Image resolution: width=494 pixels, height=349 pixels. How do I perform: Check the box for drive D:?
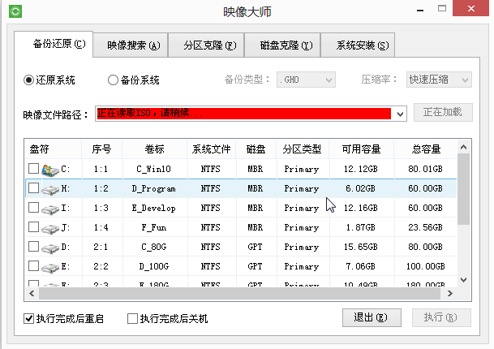click(x=34, y=247)
